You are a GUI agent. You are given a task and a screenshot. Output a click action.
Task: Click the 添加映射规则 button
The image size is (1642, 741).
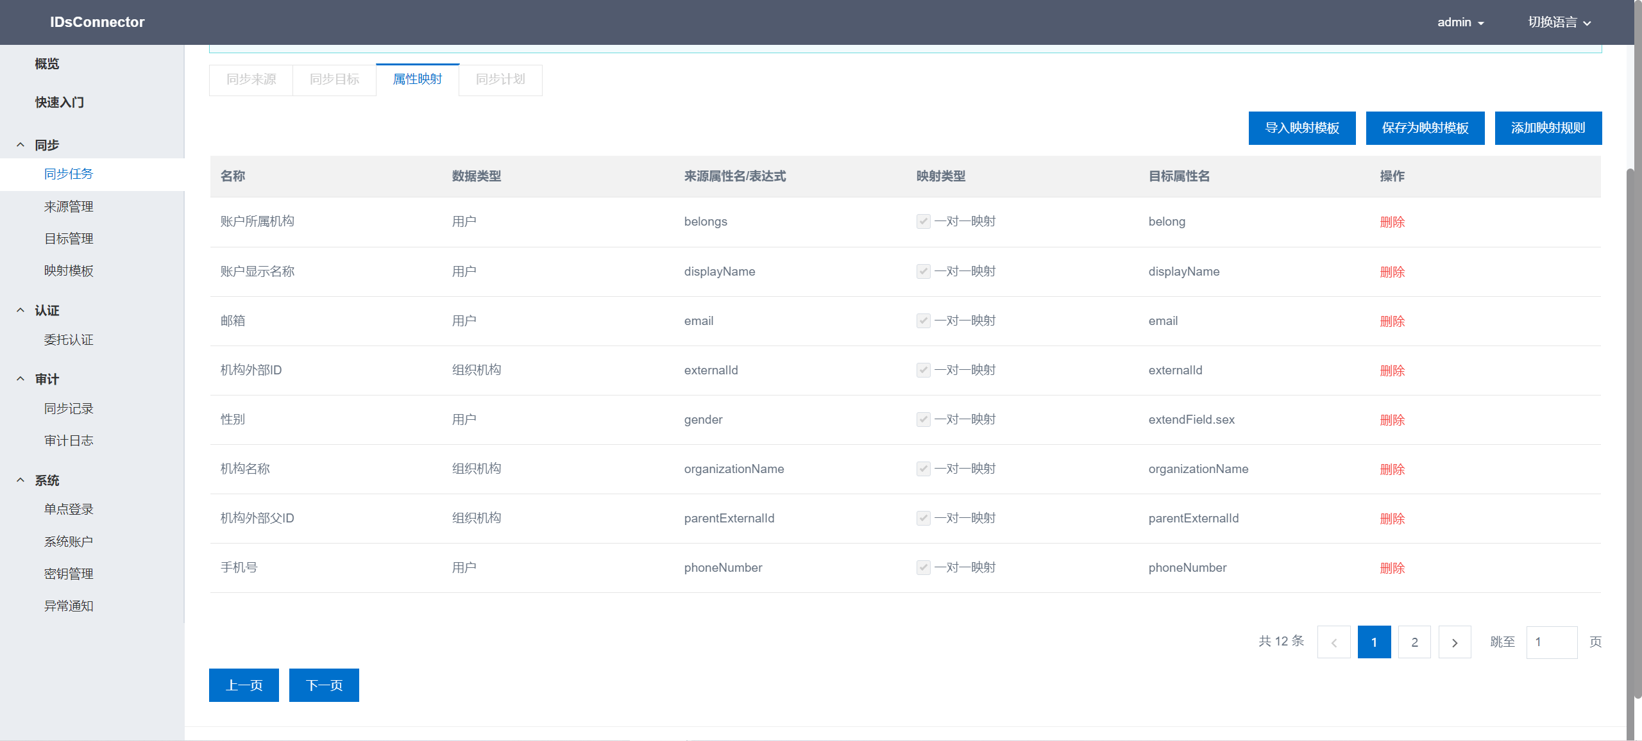(1548, 128)
